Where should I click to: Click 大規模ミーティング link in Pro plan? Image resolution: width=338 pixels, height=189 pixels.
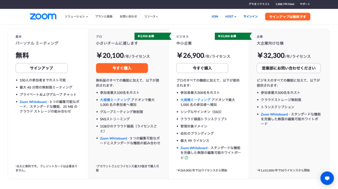[115, 100]
